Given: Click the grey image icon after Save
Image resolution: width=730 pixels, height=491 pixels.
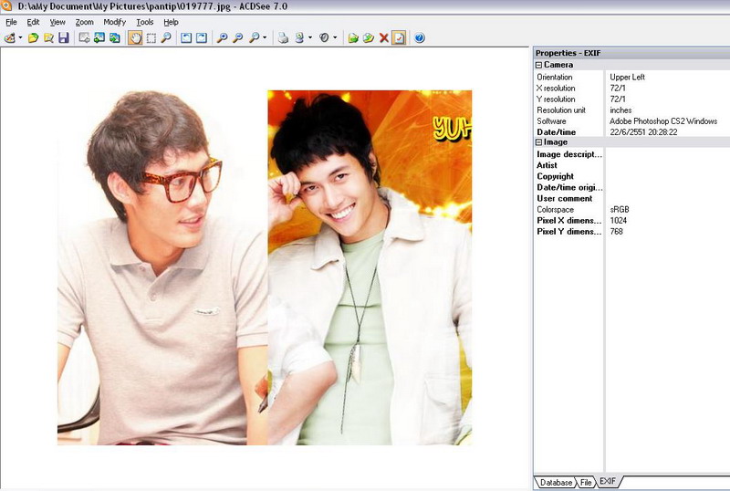Looking at the screenshot, I should pos(84,37).
